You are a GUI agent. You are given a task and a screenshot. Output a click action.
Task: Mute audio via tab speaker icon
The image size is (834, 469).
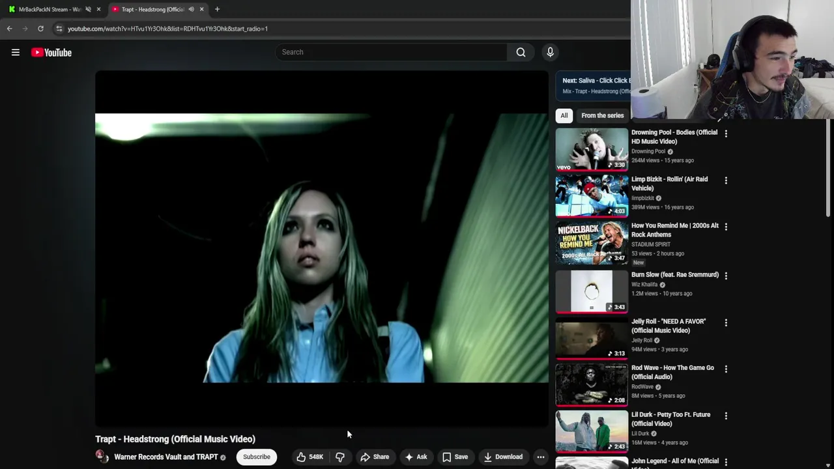(191, 9)
